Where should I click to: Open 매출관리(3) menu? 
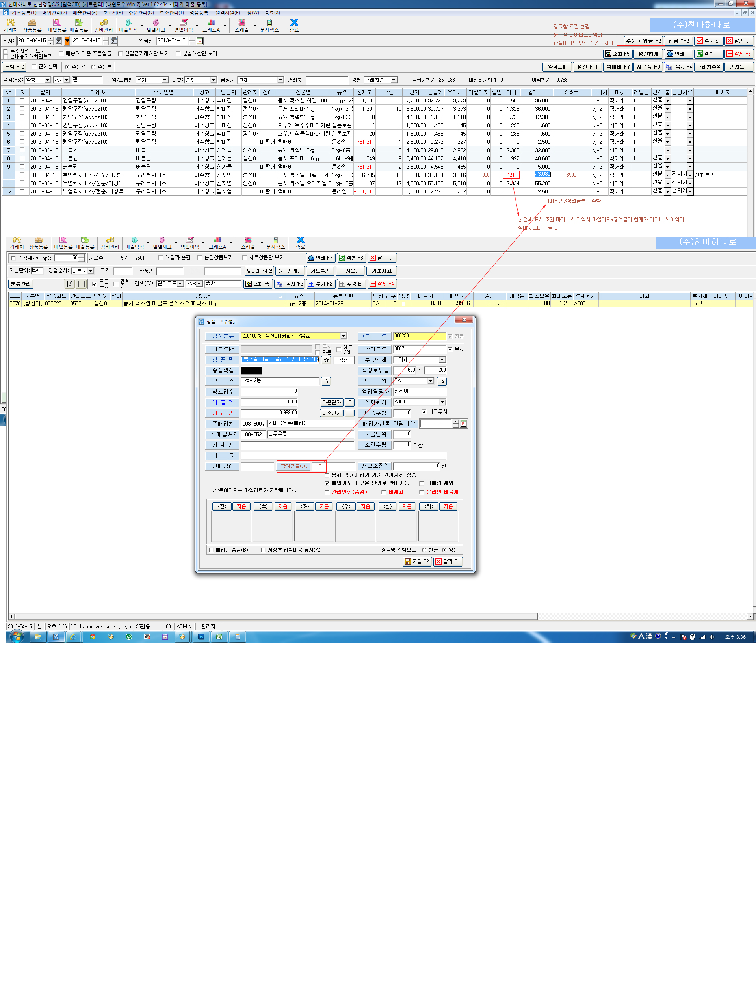pyautogui.click(x=85, y=13)
